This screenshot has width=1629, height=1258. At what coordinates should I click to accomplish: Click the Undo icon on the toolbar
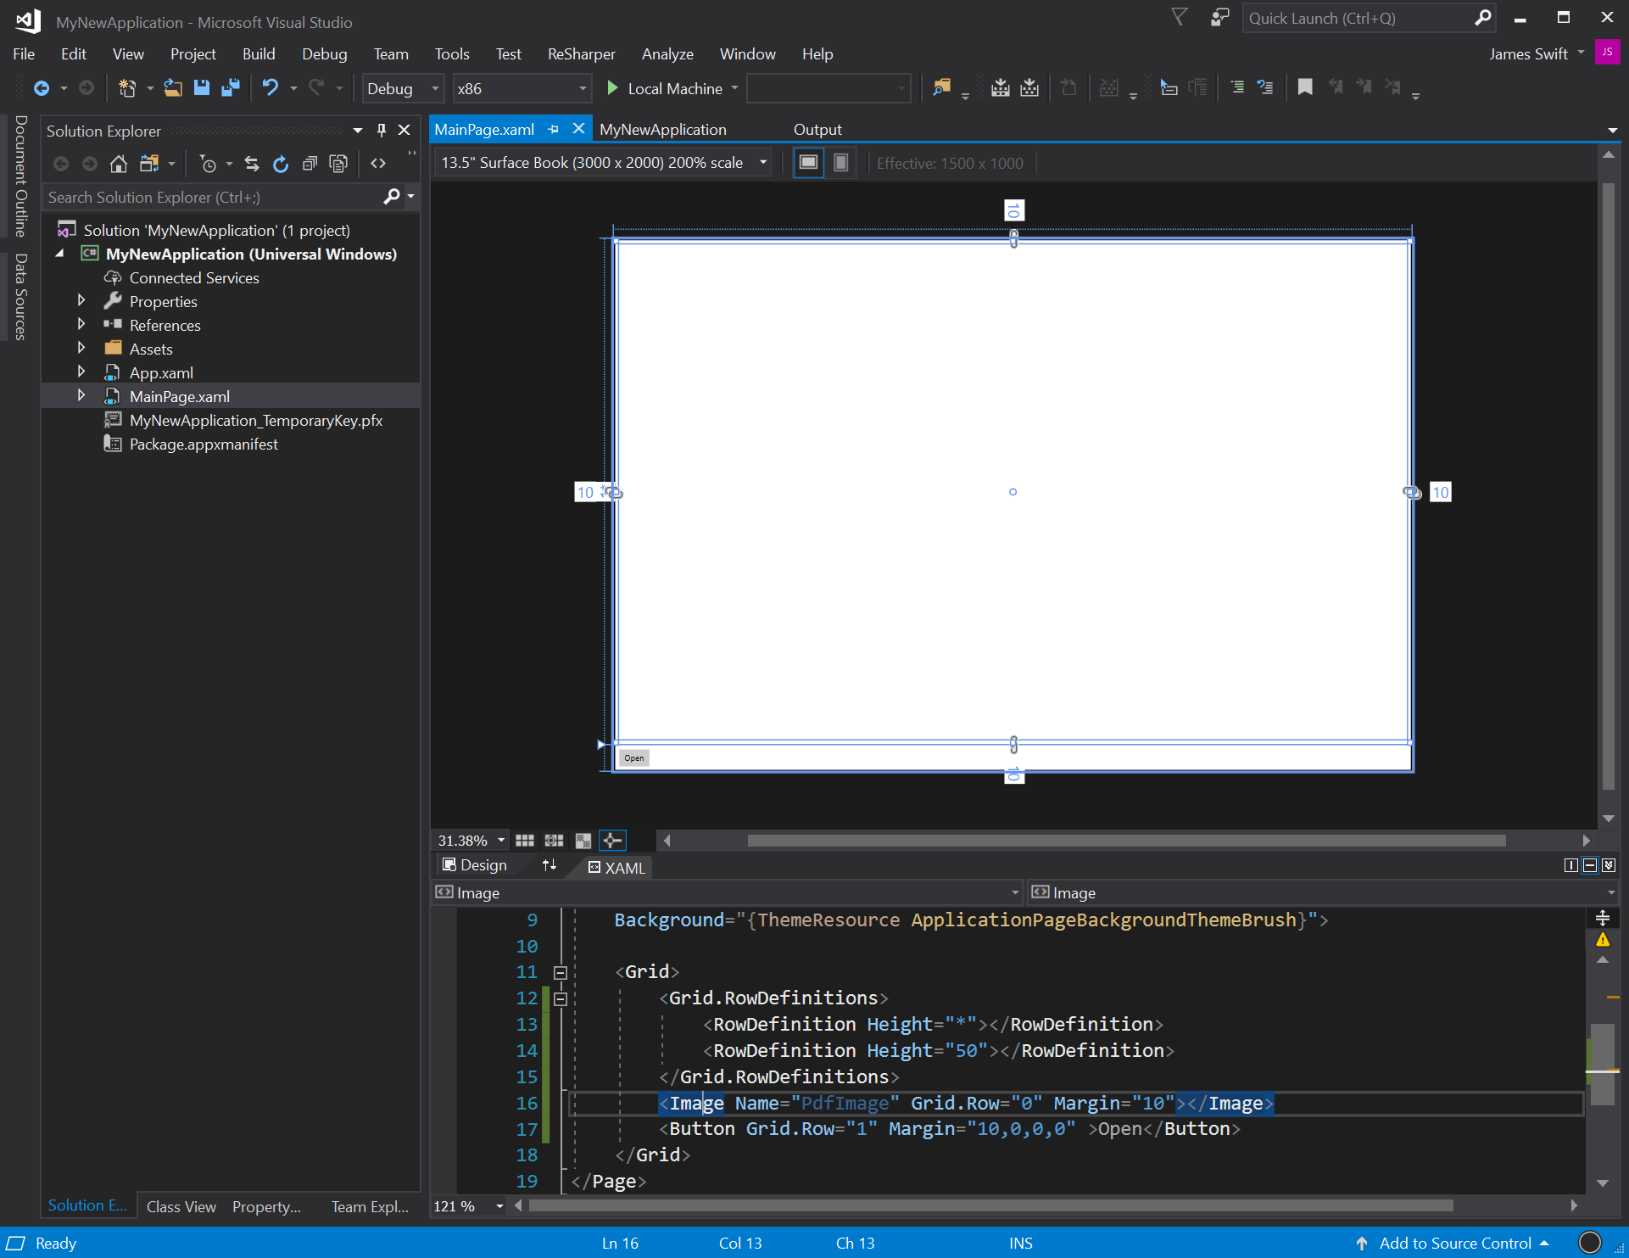click(x=270, y=87)
